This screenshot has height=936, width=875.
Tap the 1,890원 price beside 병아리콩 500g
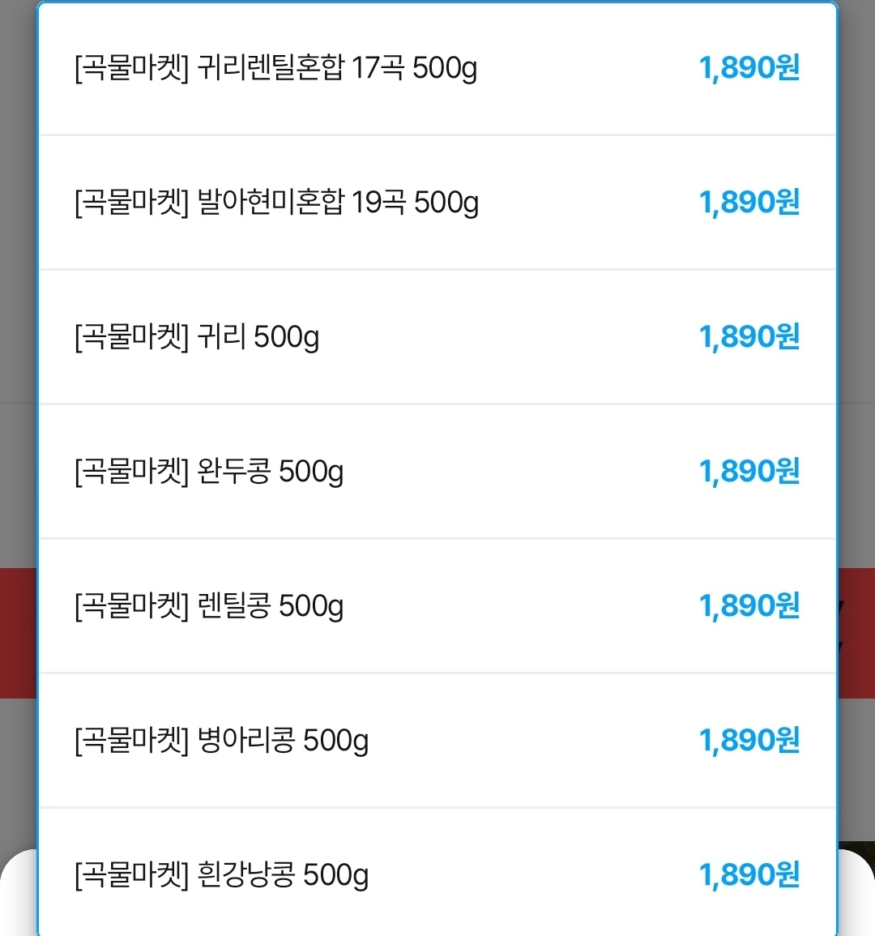pos(749,741)
